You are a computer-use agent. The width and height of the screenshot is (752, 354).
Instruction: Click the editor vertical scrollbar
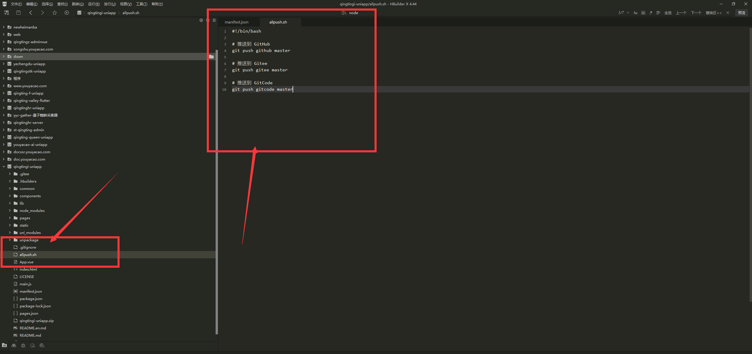click(x=750, y=88)
